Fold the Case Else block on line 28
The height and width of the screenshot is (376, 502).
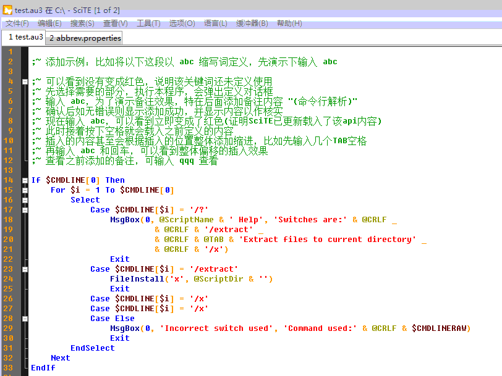(25, 319)
